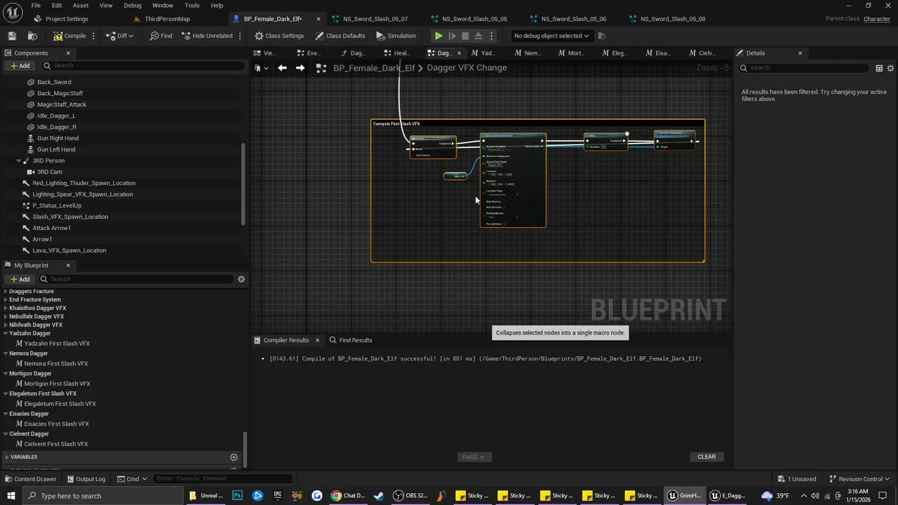Open Revision Control menu
898x505 pixels.
859,479
